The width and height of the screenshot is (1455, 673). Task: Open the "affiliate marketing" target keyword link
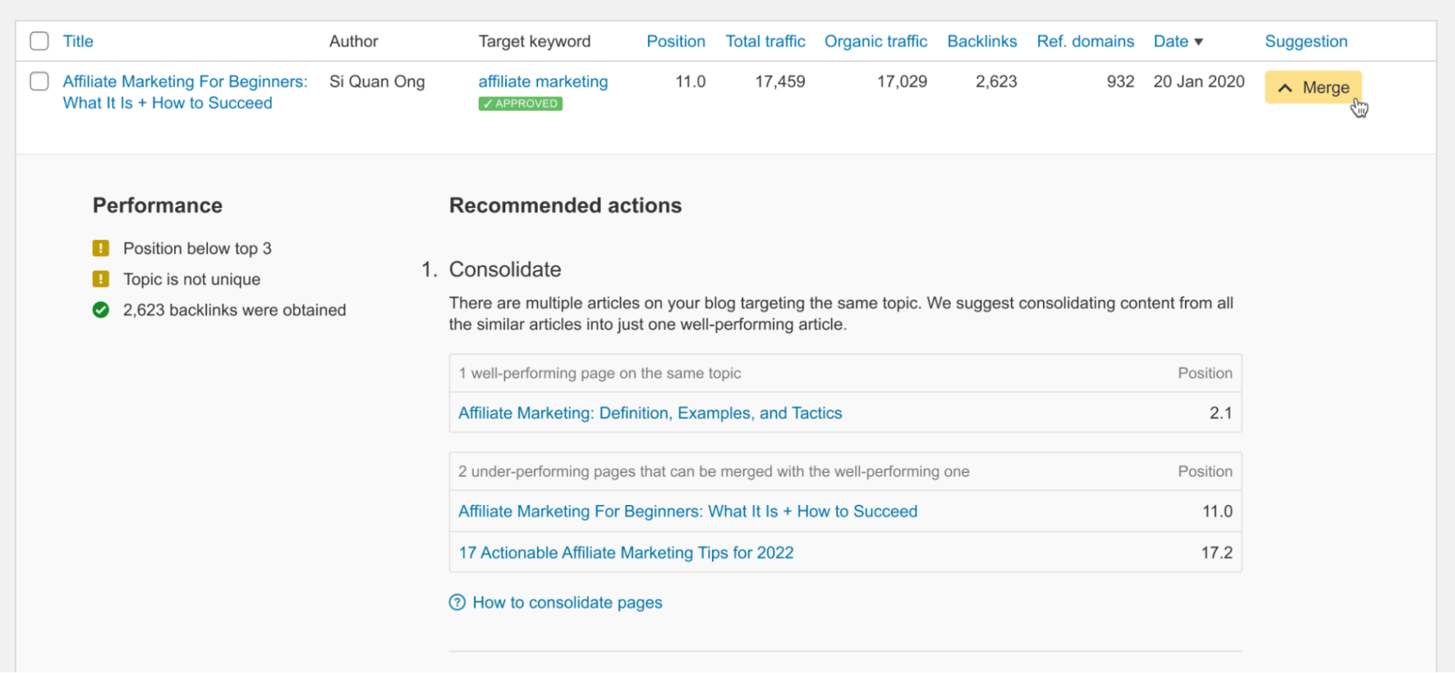[542, 81]
